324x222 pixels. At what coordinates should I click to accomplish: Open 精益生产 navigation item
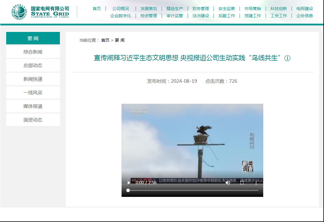(175, 9)
